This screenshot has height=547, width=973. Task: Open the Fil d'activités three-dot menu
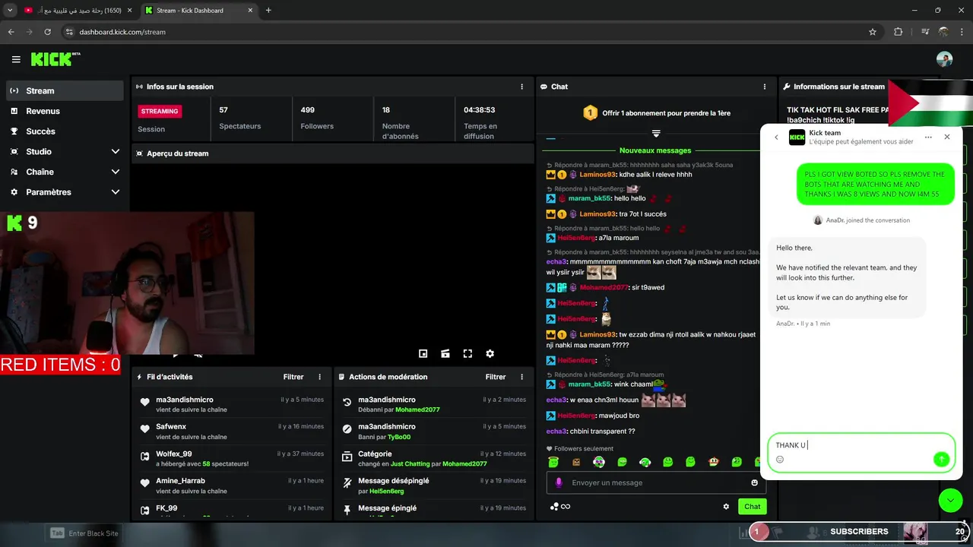(x=319, y=377)
